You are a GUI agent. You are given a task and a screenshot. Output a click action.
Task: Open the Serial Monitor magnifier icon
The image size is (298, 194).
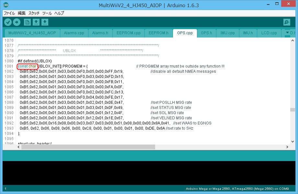pos(286,22)
